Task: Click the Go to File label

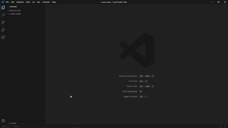Action: tap(133, 81)
